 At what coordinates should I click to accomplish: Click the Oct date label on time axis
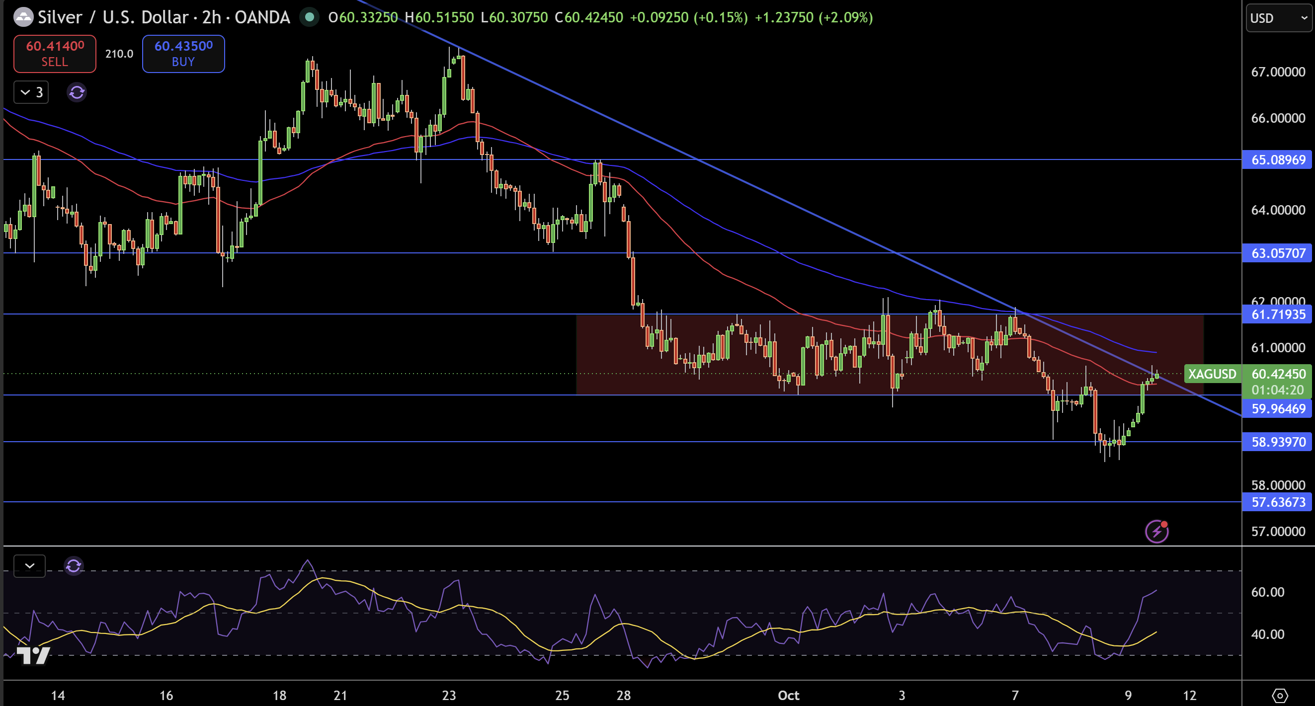pos(788,695)
